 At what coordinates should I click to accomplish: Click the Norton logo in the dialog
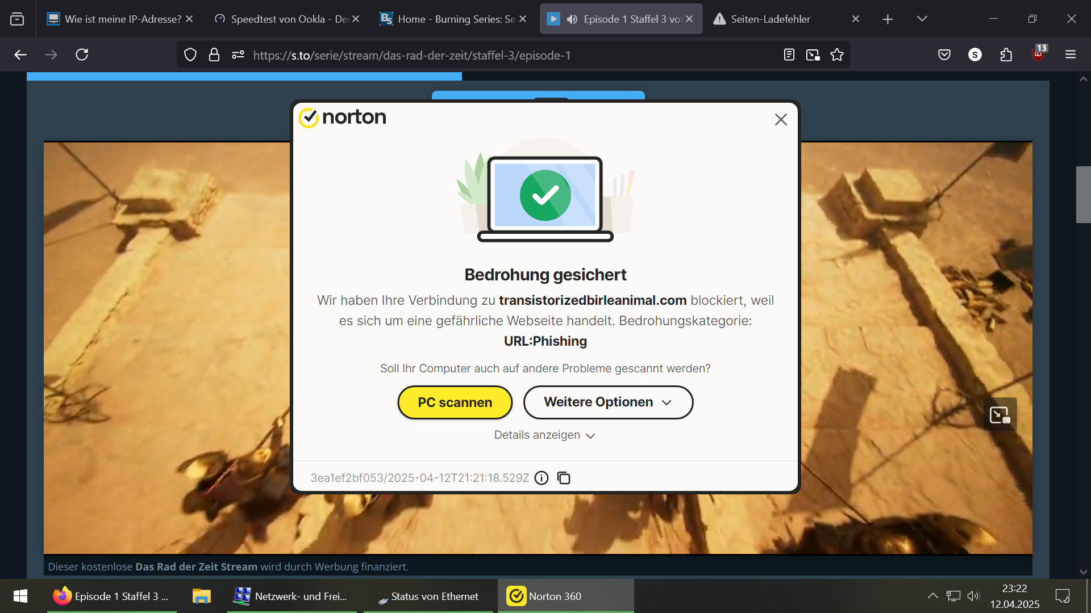click(x=342, y=117)
